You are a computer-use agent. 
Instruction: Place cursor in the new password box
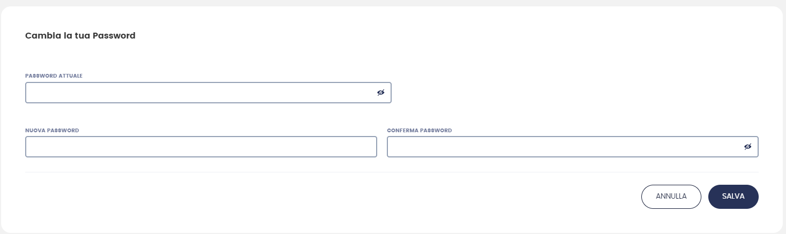tap(201, 147)
